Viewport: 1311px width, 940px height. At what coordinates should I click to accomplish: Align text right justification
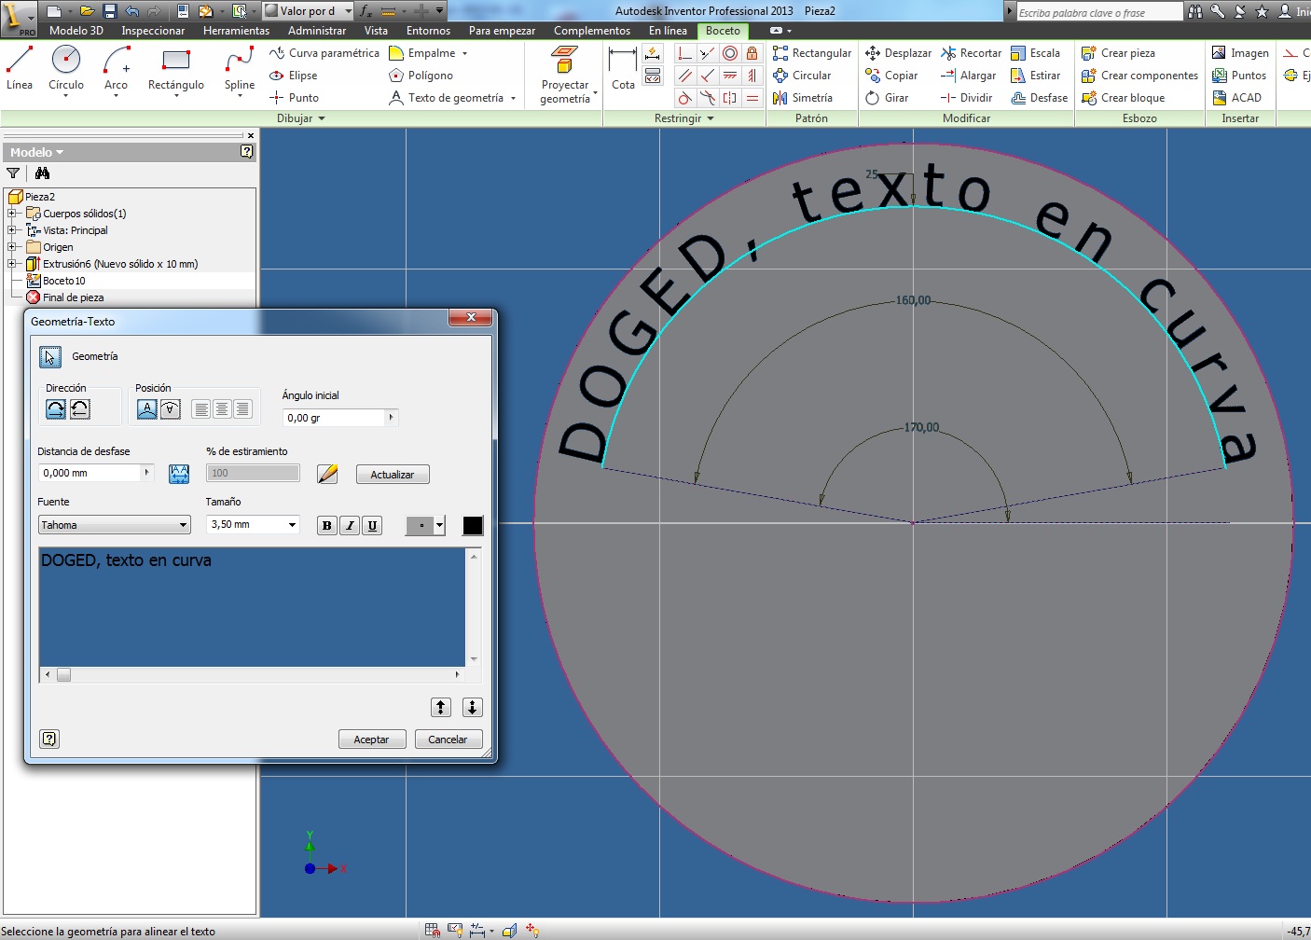(x=242, y=408)
